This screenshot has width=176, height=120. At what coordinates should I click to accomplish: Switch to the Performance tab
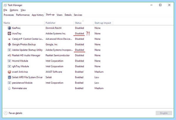[x=23, y=15]
